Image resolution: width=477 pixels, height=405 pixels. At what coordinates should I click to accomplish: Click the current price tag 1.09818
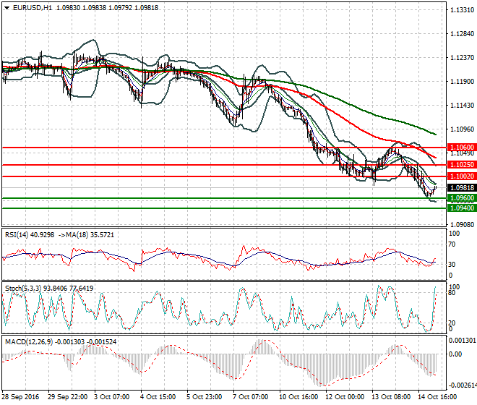tap(460, 187)
